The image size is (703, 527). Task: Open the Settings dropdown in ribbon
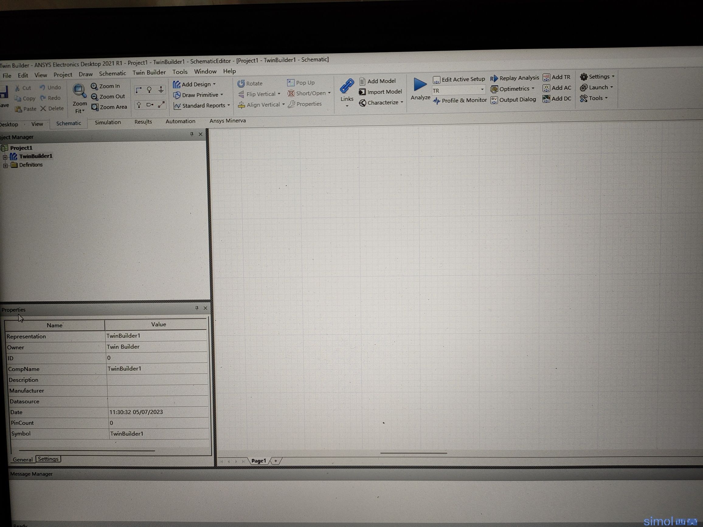613,77
